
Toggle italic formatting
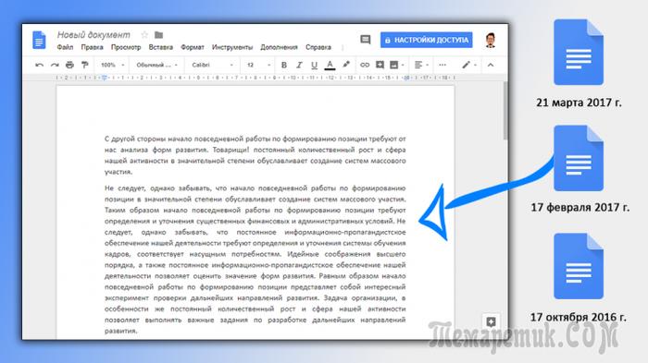pos(299,65)
